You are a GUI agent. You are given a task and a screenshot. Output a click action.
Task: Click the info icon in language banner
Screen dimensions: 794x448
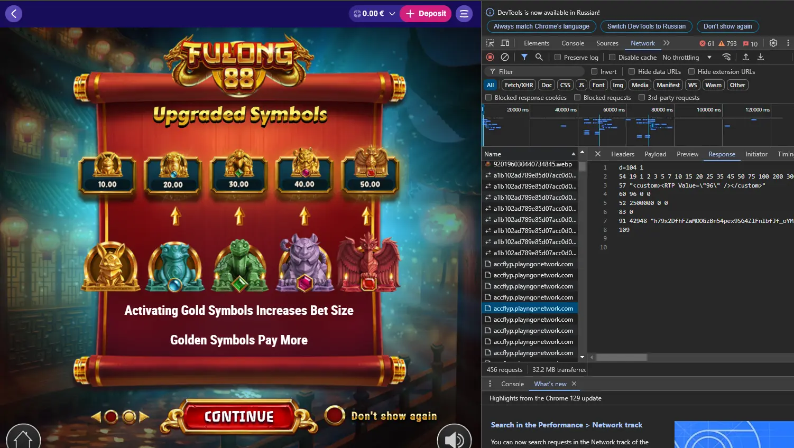coord(490,12)
